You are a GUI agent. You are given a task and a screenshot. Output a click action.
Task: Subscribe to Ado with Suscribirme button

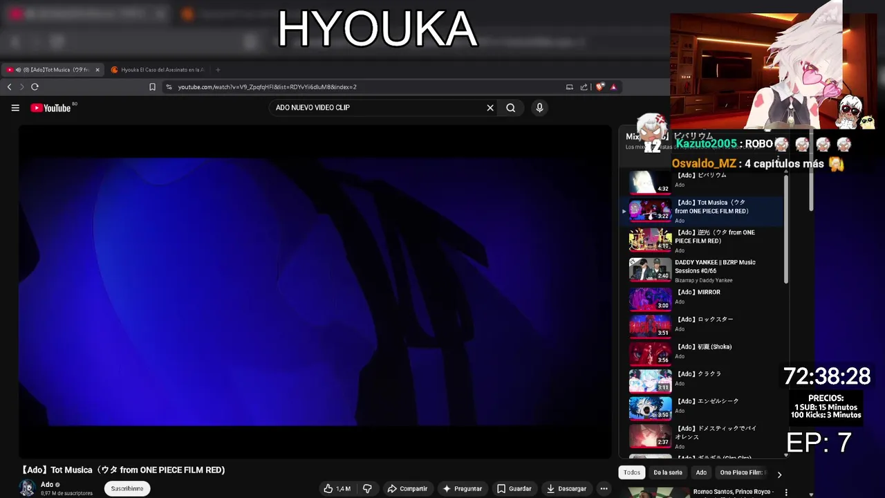(x=127, y=488)
